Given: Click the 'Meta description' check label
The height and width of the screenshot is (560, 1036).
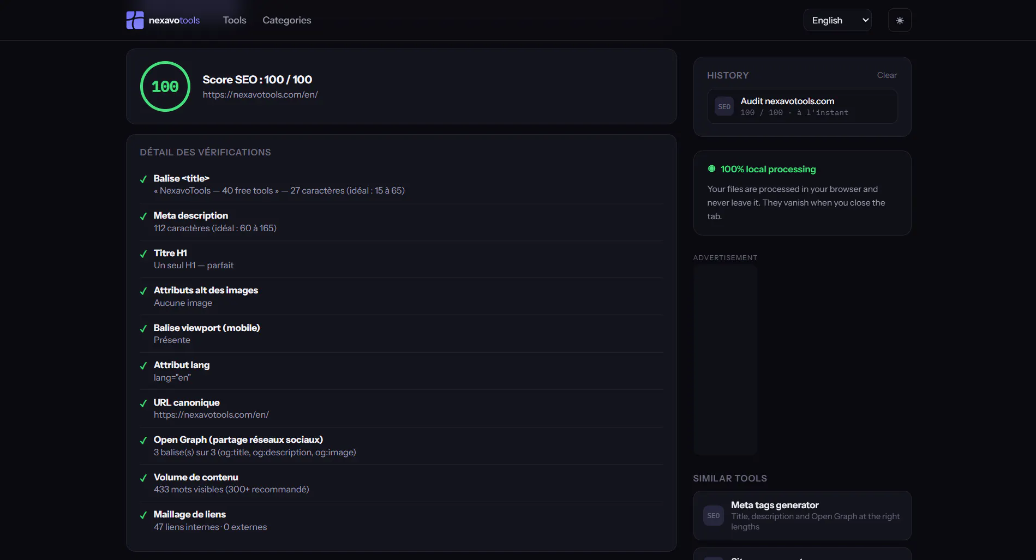Looking at the screenshot, I should [191, 215].
